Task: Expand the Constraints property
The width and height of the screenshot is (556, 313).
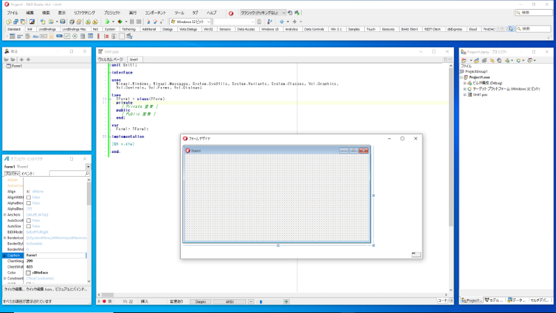Action: coord(5,279)
